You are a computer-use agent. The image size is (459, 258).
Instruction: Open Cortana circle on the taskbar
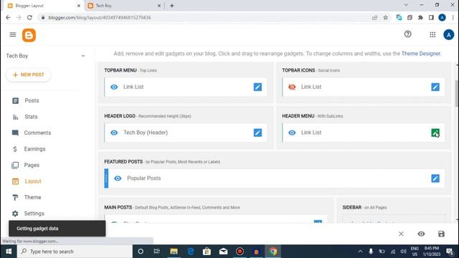point(141,252)
